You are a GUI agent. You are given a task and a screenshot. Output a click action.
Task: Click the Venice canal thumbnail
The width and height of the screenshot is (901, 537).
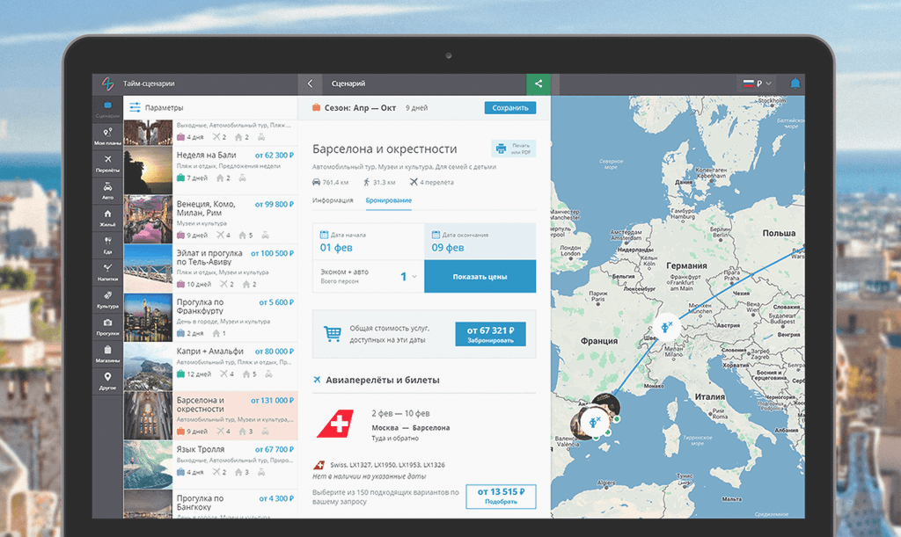(148, 220)
